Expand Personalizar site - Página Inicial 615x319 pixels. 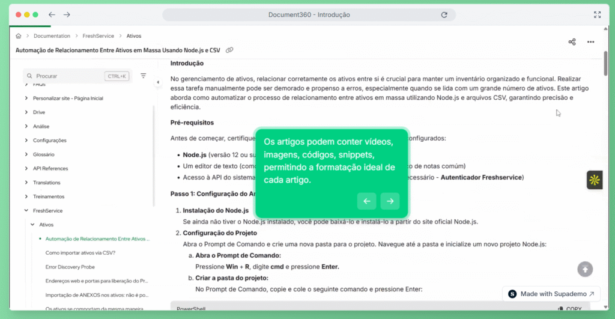coord(26,98)
